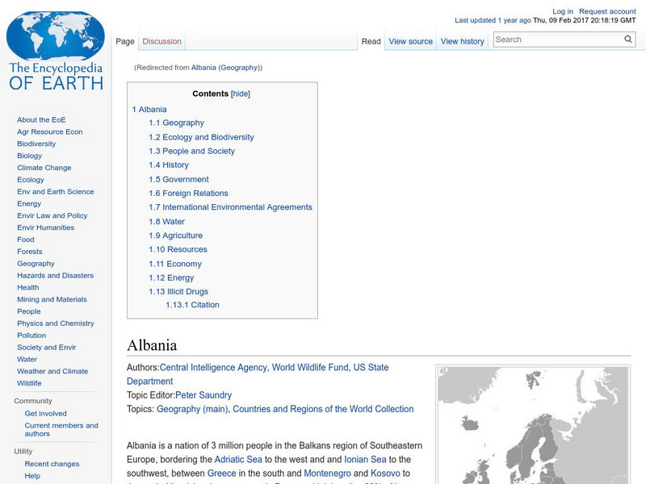Viewport: 646px width, 484px height.
Task: Select the View source tab
Action: pyautogui.click(x=410, y=40)
